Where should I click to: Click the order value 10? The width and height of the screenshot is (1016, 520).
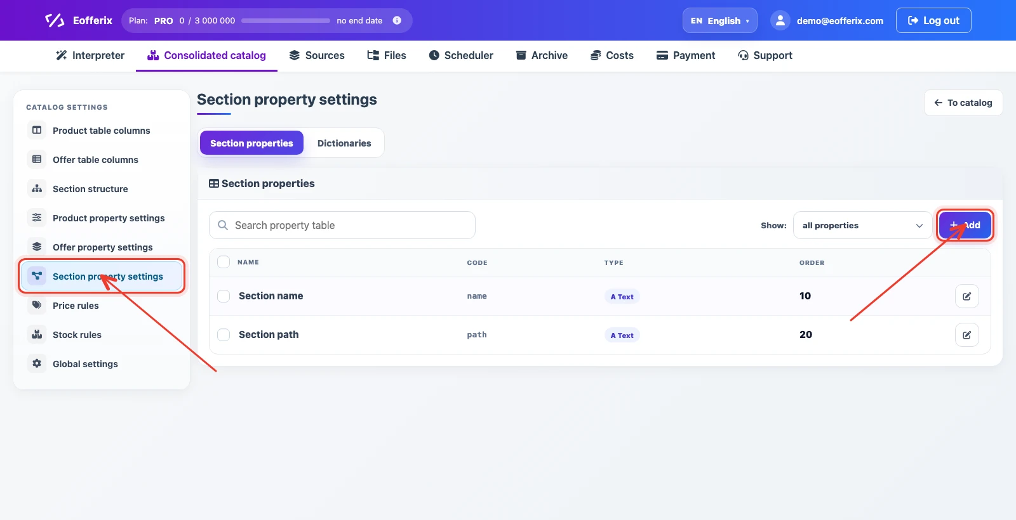(805, 296)
